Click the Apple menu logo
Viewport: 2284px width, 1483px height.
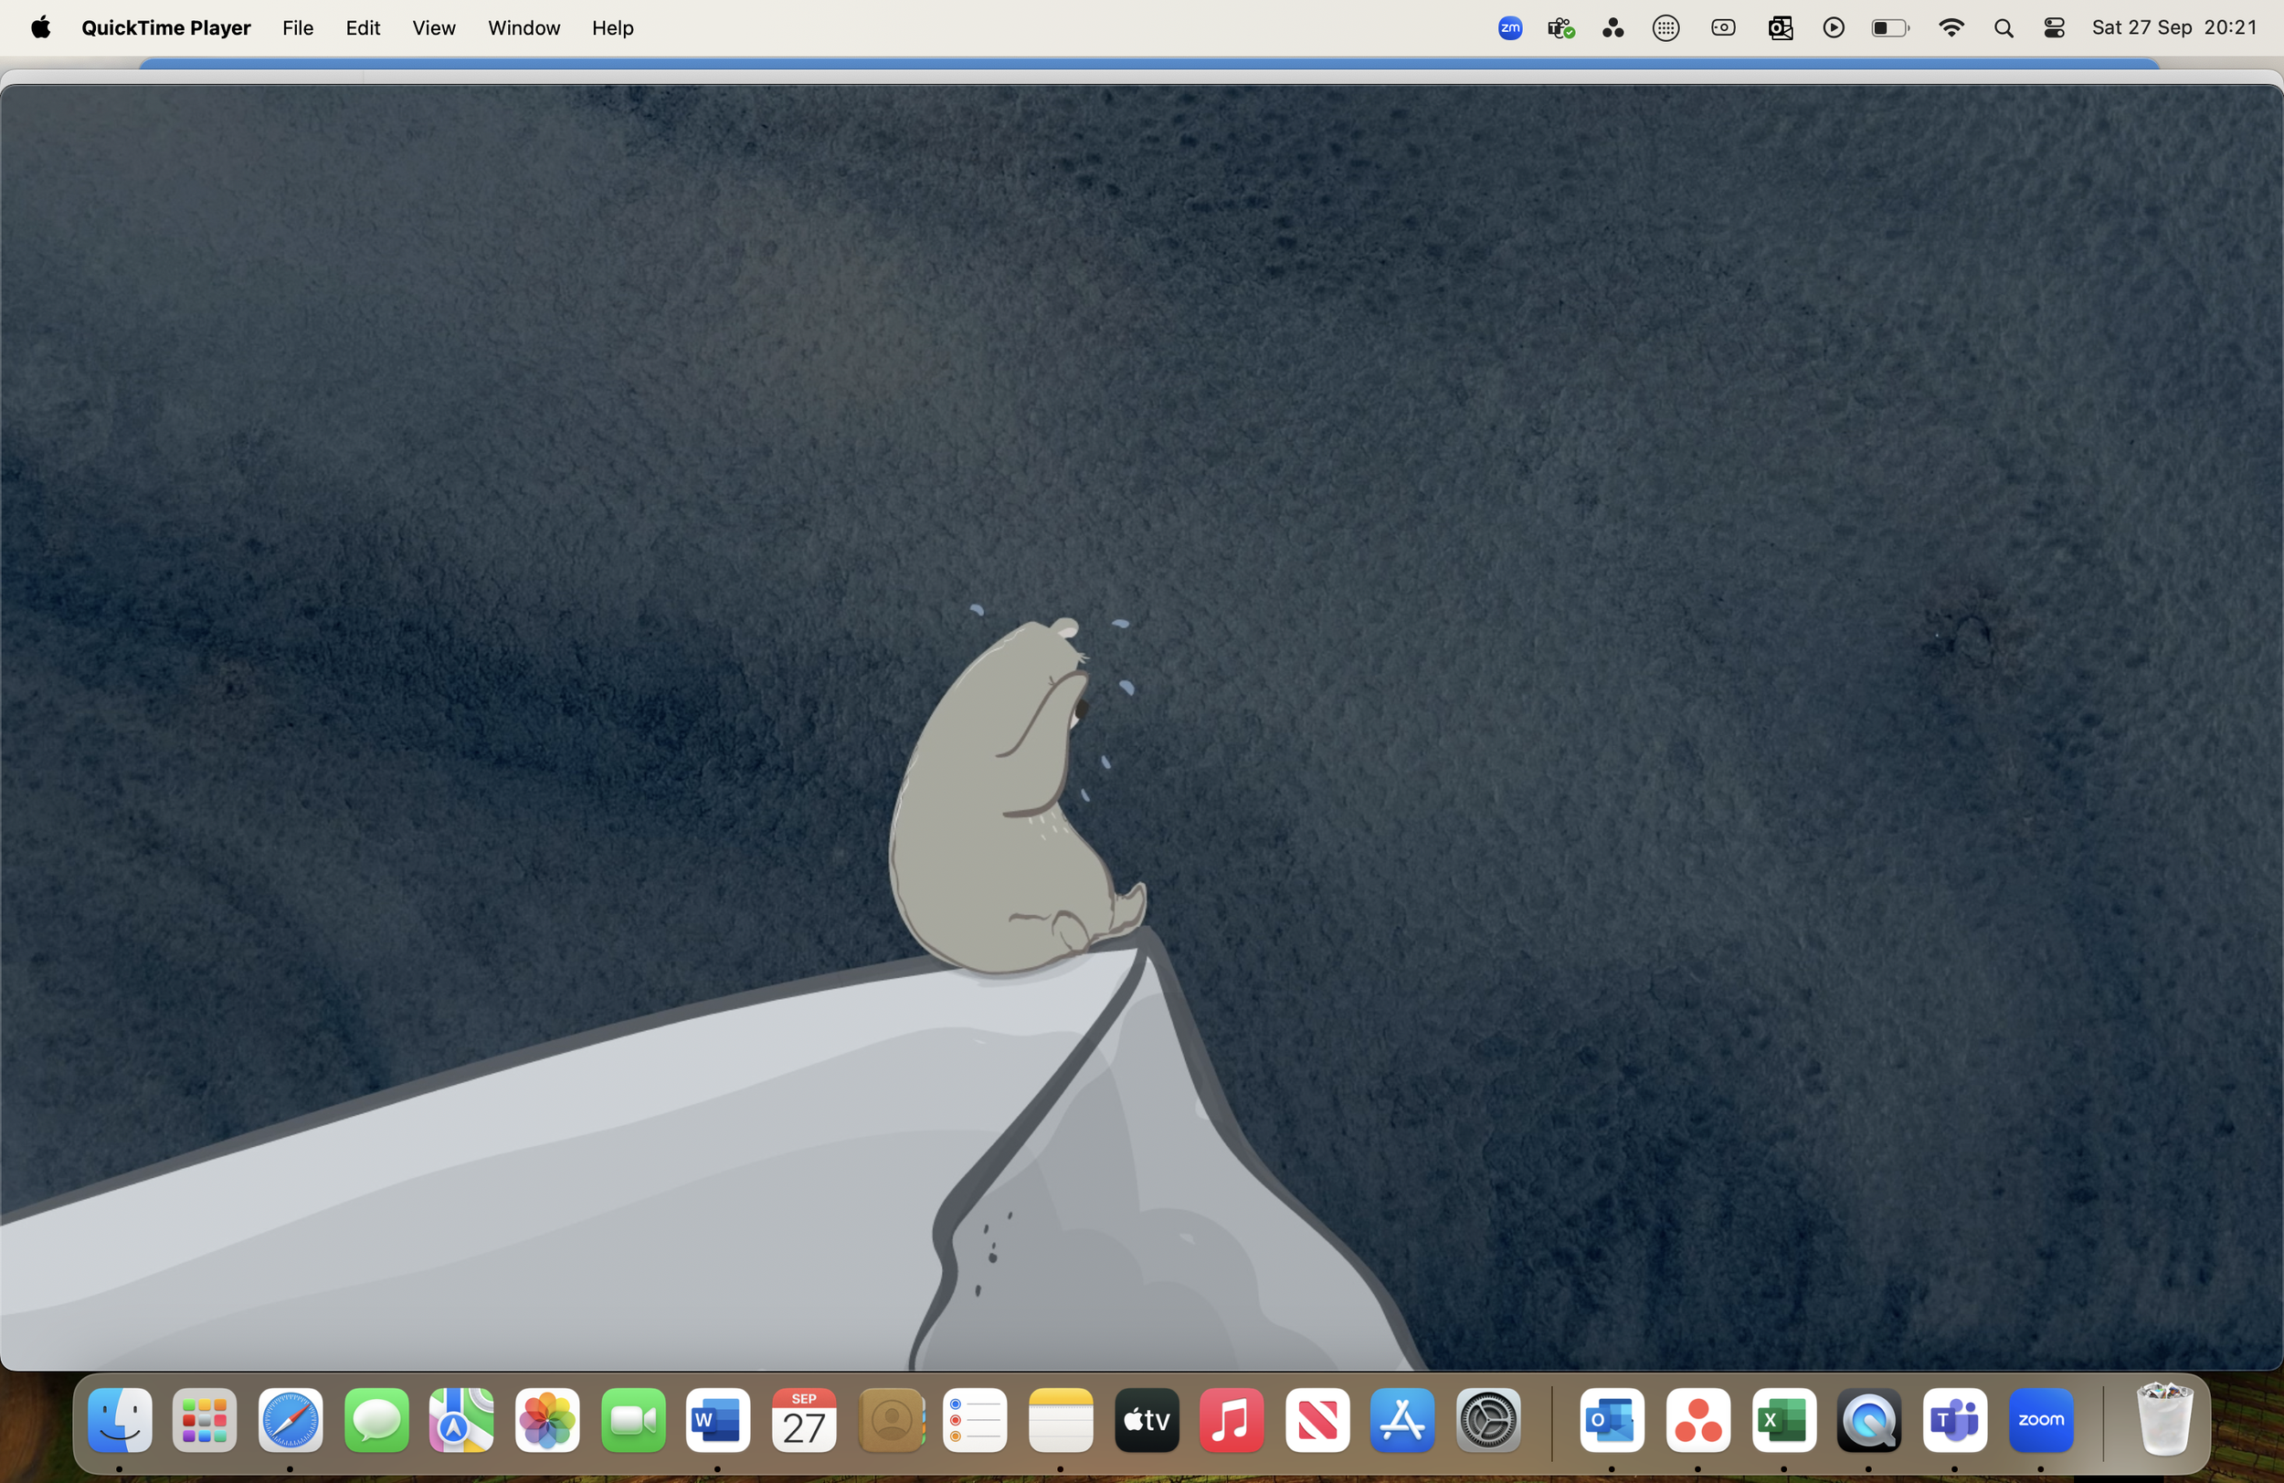tap(40, 27)
